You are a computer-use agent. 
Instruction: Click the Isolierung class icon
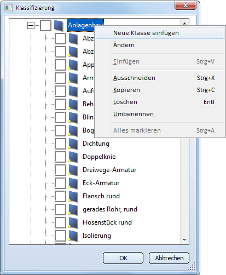(x=73, y=236)
